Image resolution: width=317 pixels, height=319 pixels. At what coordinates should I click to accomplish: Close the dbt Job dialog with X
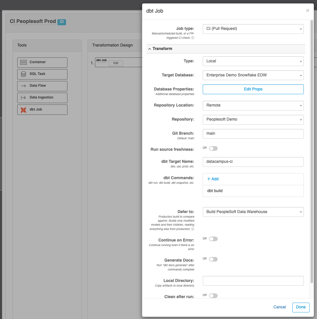308,10
